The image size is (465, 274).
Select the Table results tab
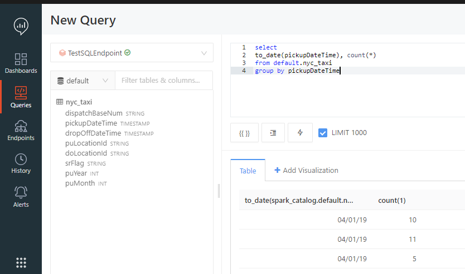coord(248,171)
